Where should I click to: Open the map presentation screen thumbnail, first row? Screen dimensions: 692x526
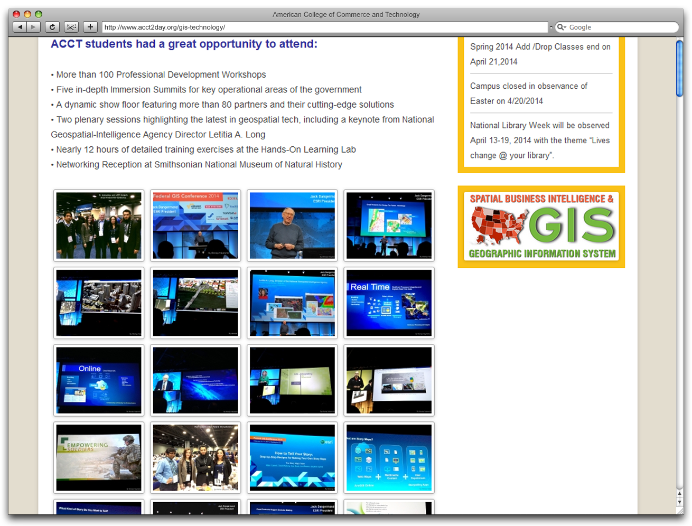389,226
